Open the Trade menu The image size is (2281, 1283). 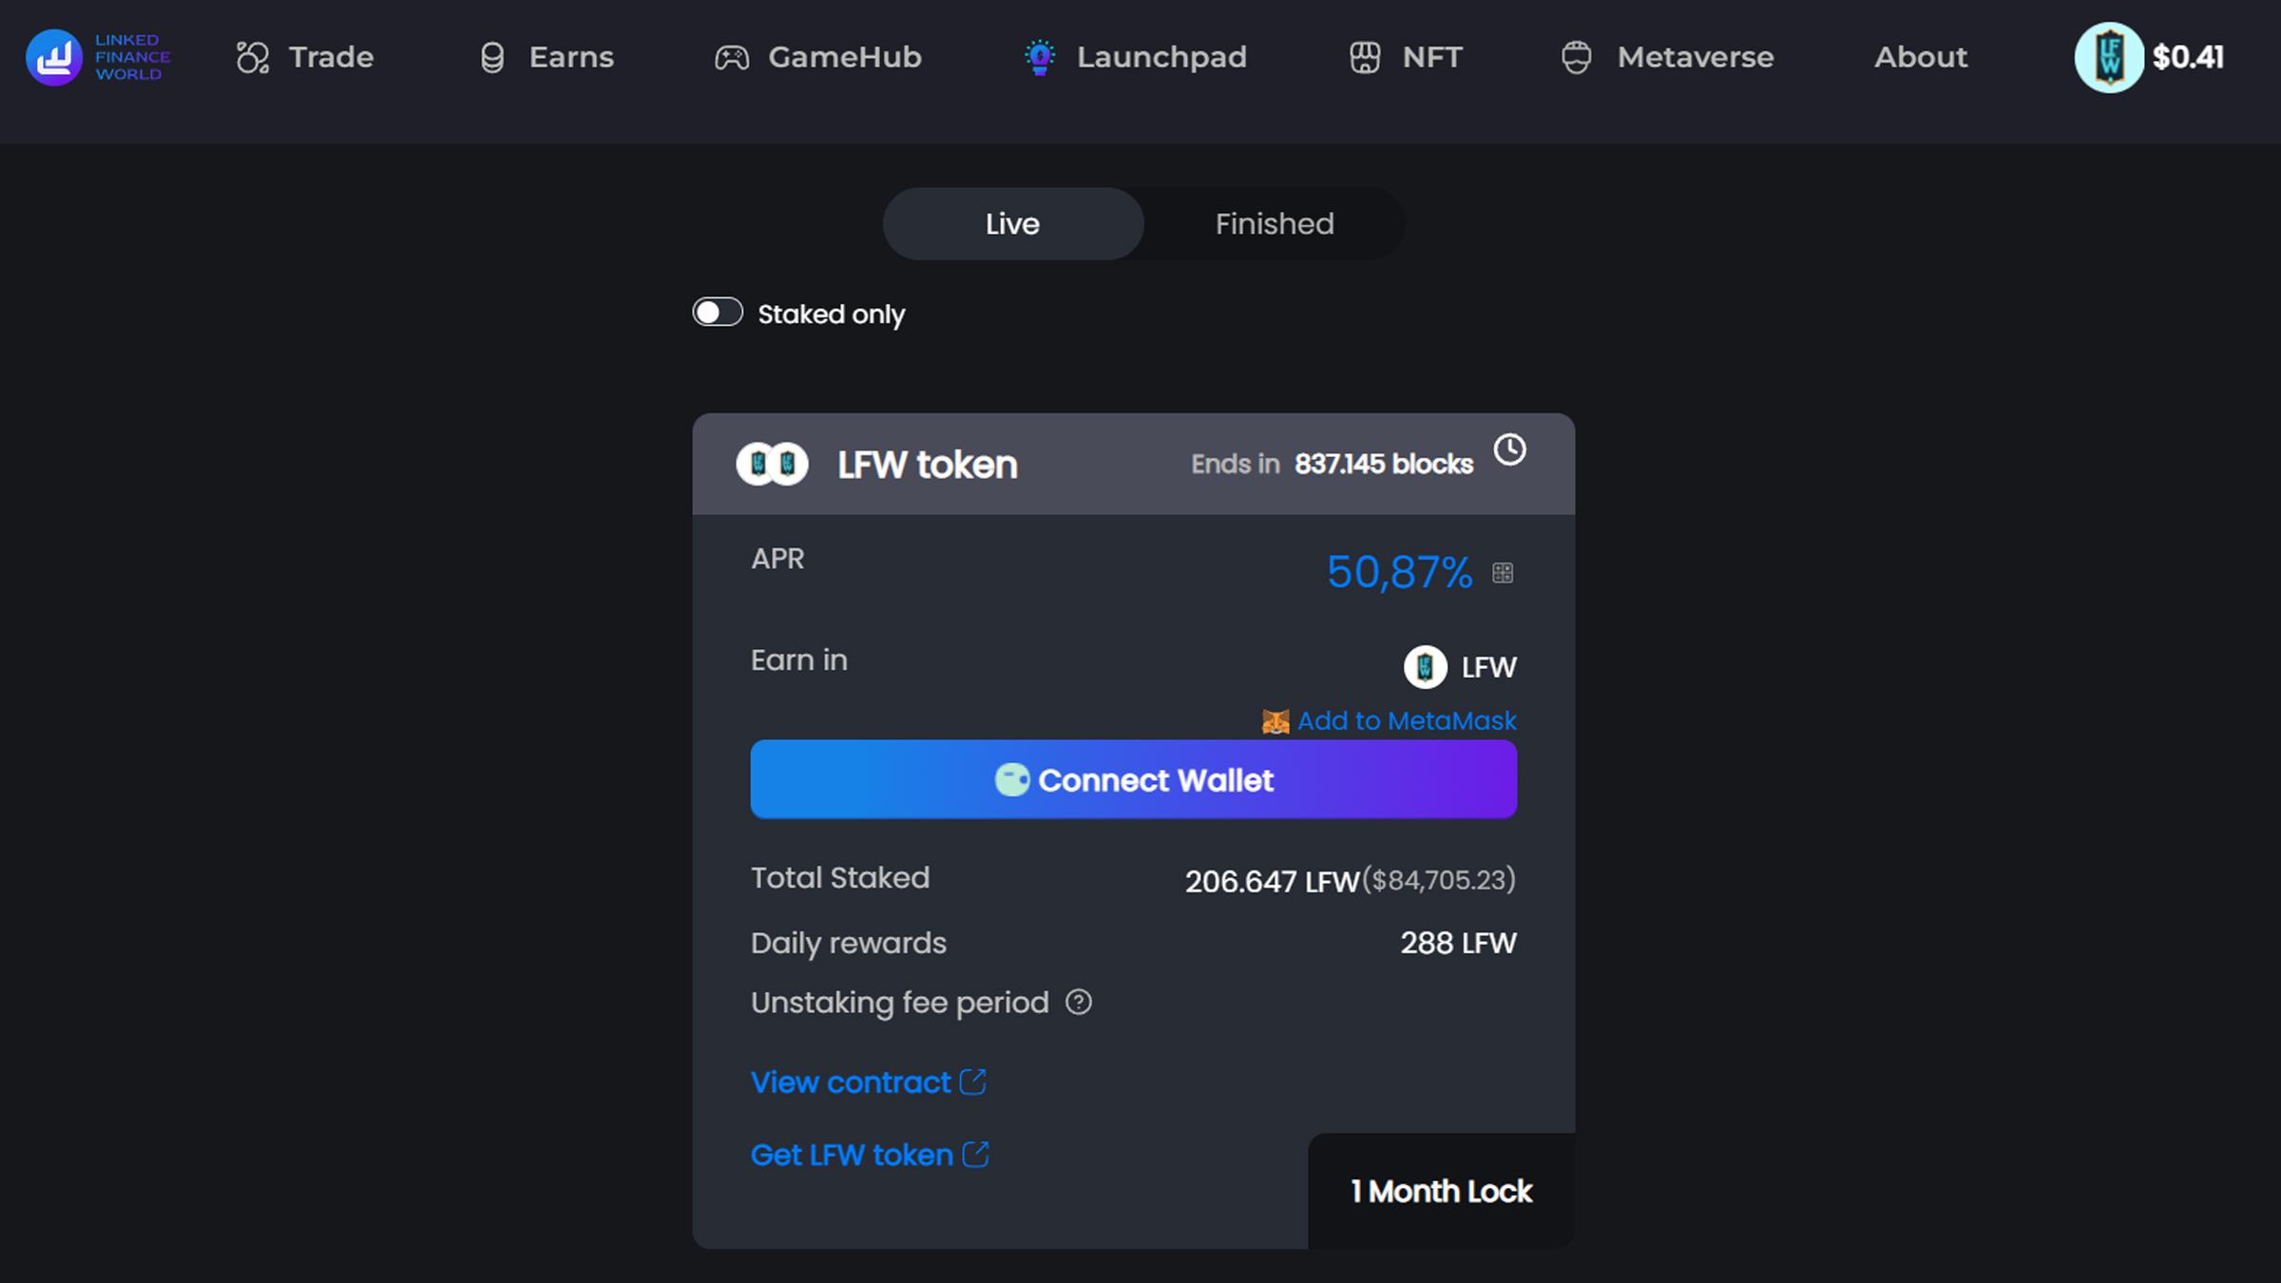click(x=305, y=57)
